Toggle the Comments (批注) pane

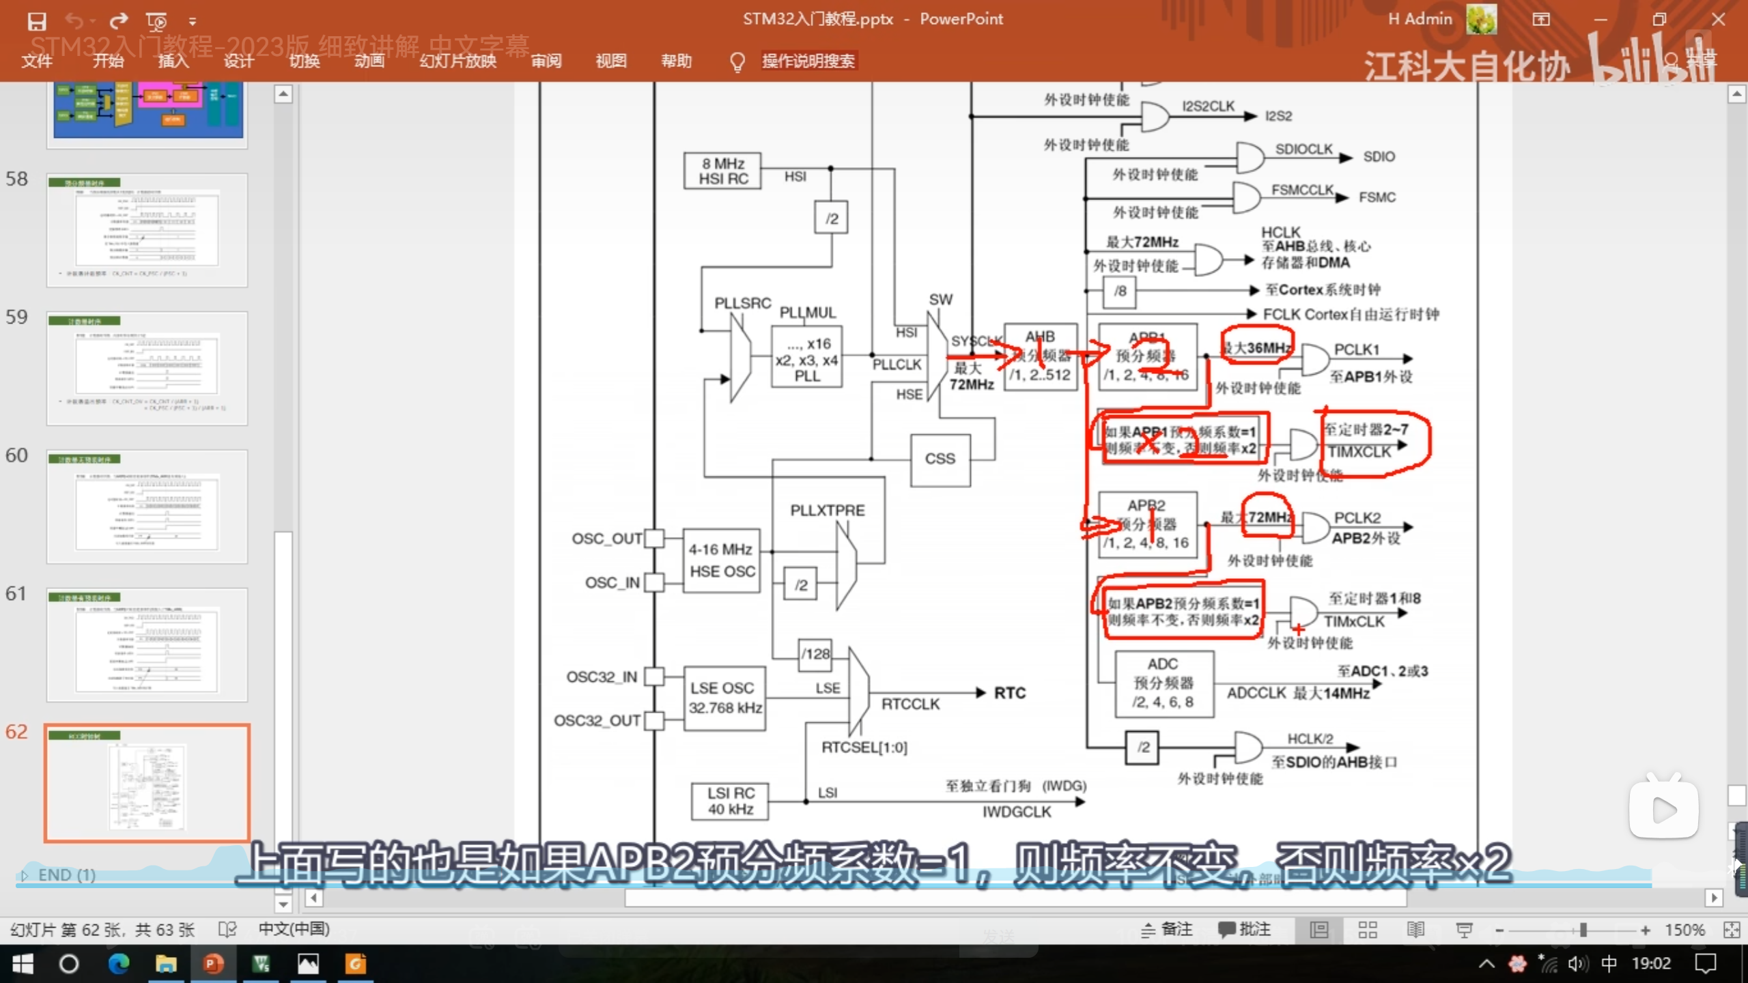pos(1244,930)
